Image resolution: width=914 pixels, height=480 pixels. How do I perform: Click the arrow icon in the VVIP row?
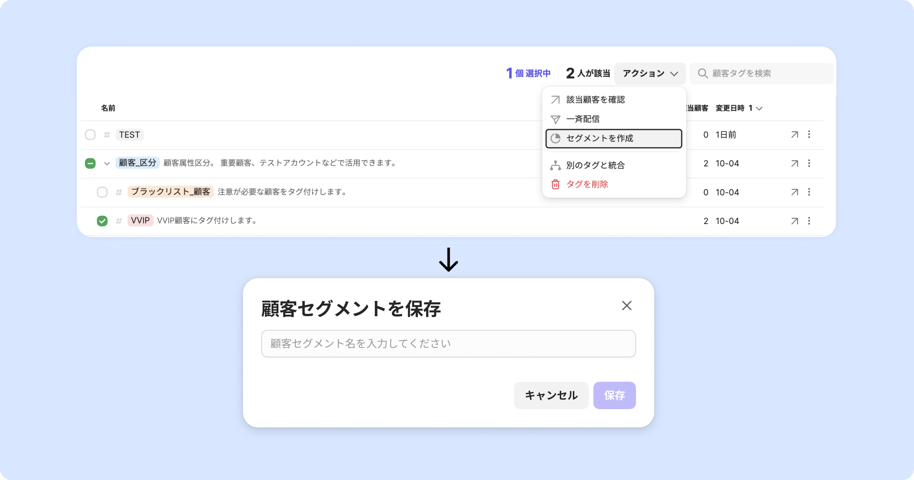(x=794, y=221)
